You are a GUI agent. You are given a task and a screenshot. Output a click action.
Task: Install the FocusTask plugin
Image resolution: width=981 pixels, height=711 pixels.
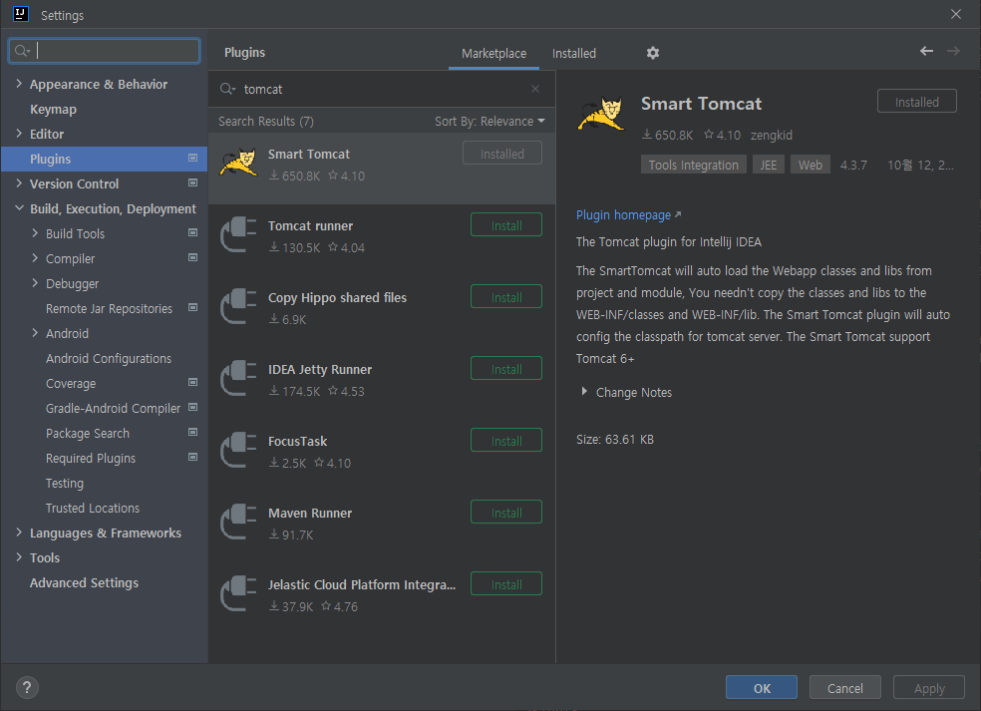coord(506,441)
